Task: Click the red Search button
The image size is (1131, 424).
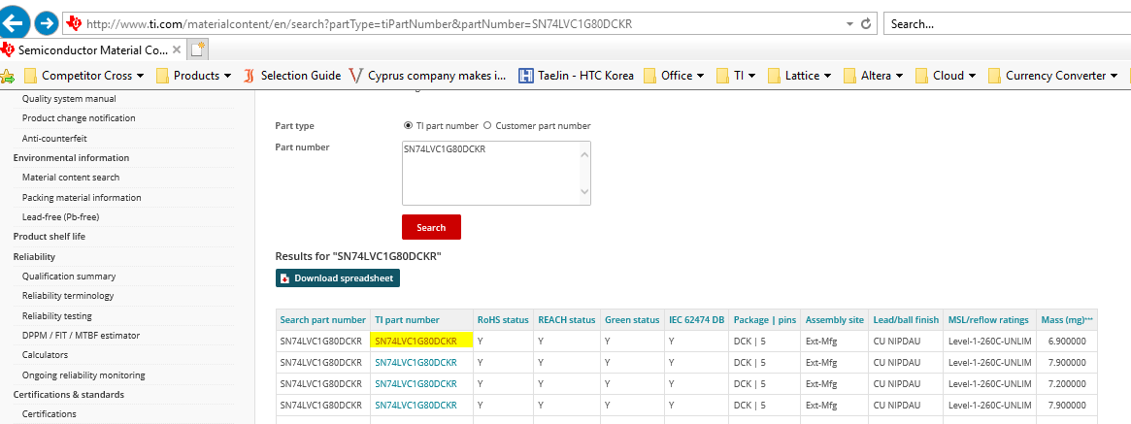Action: [x=431, y=227]
